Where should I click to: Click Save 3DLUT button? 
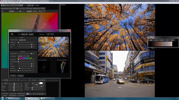(13, 96)
